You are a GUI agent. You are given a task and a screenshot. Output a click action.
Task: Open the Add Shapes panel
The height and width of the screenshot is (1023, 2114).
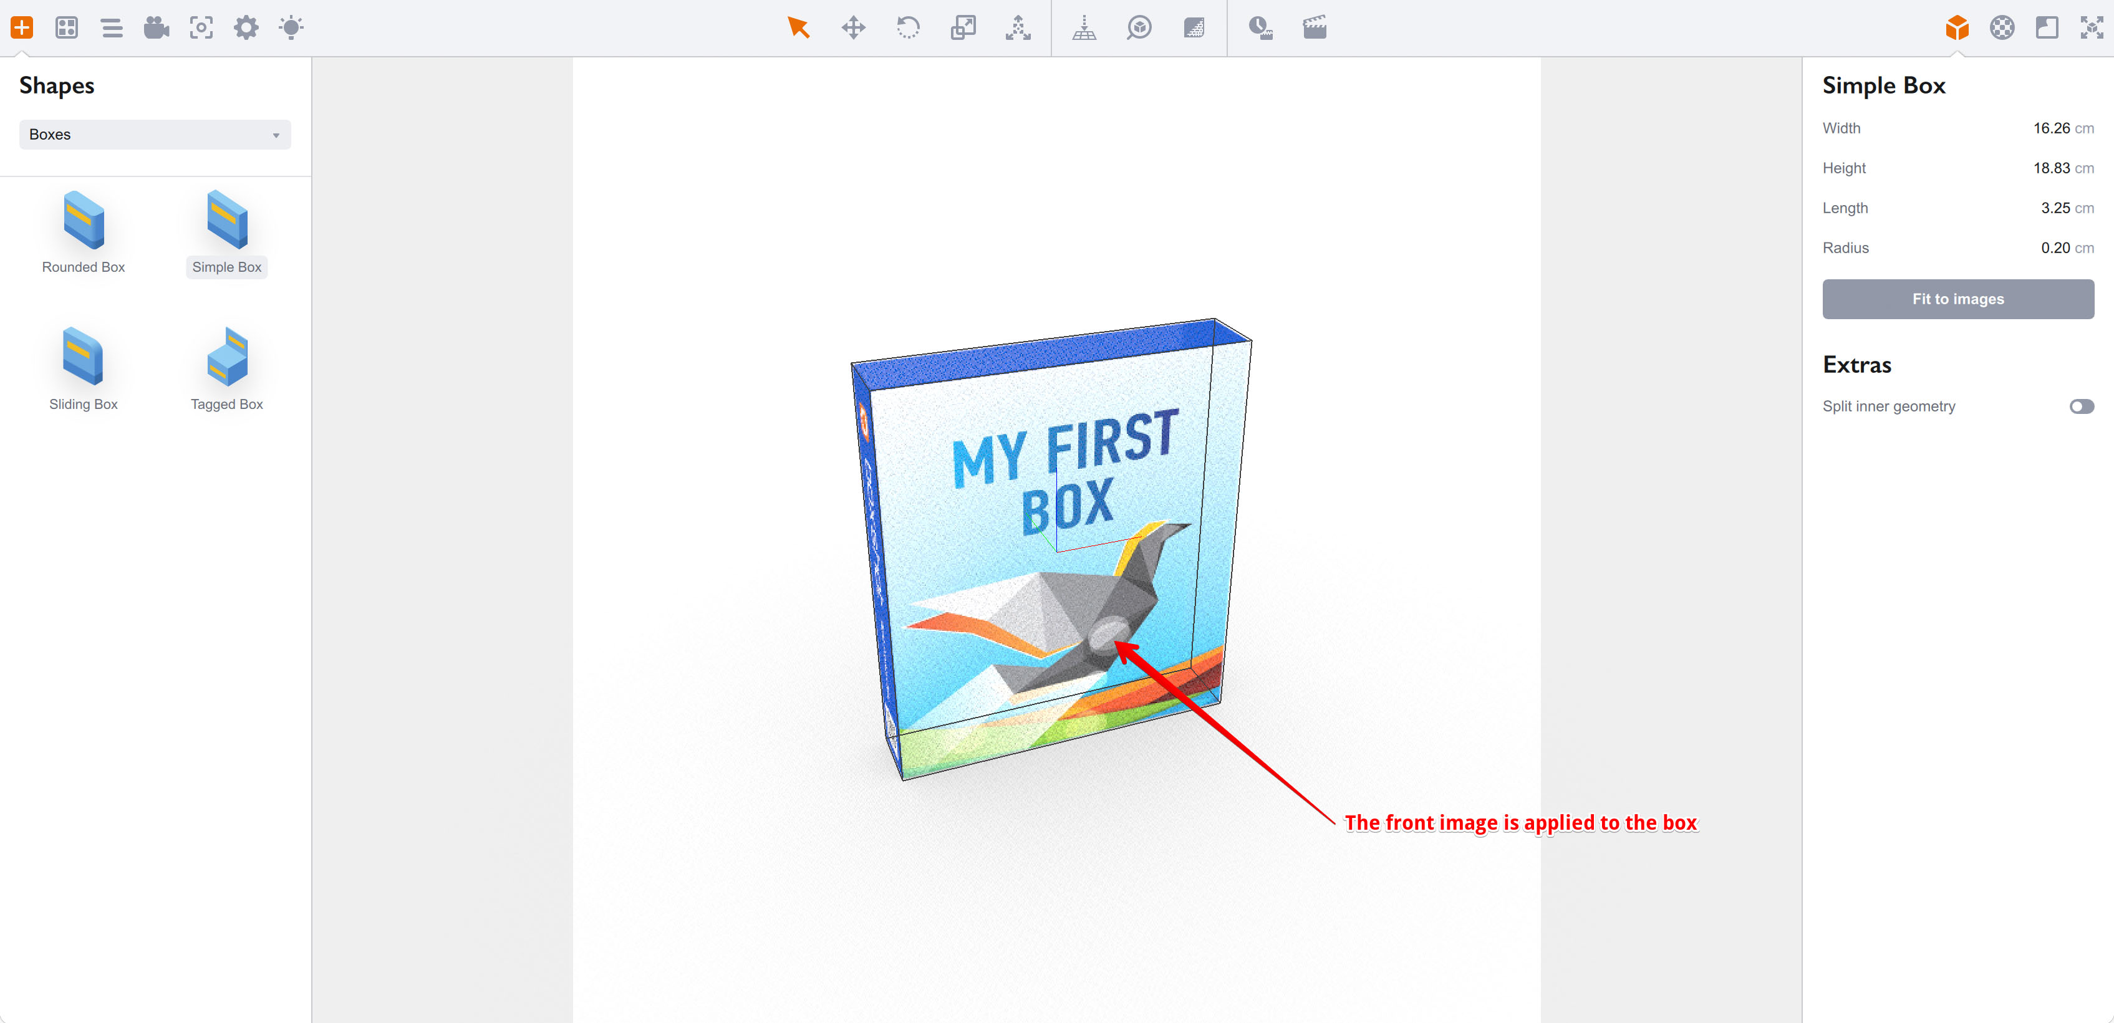pos(21,27)
